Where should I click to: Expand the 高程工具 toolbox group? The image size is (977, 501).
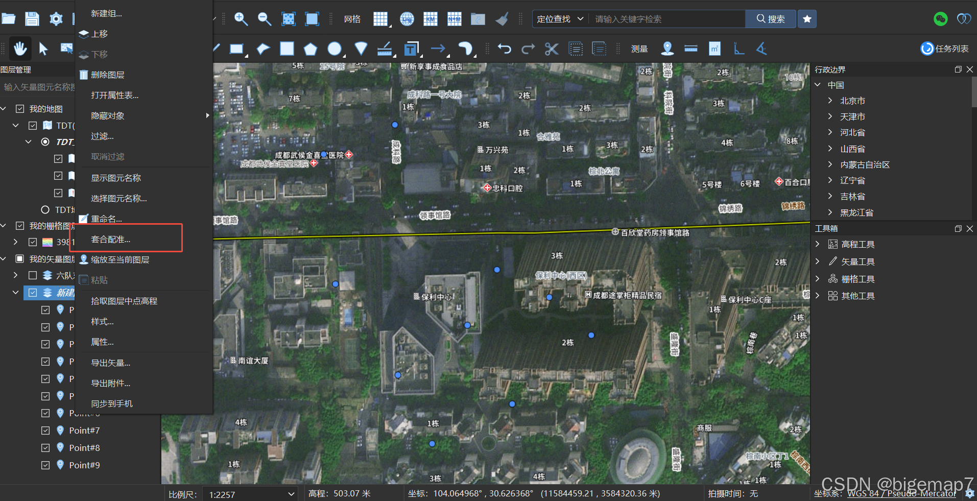tap(818, 244)
